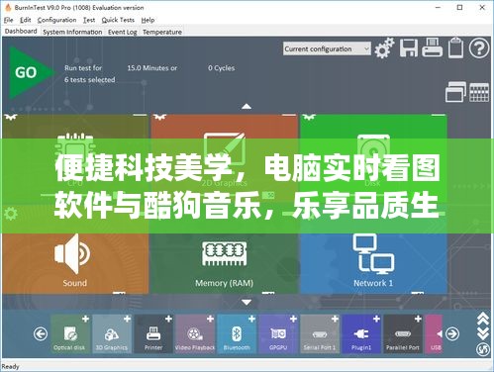
Task: Add Plugin1 test with plus button
Action: click(x=376, y=319)
